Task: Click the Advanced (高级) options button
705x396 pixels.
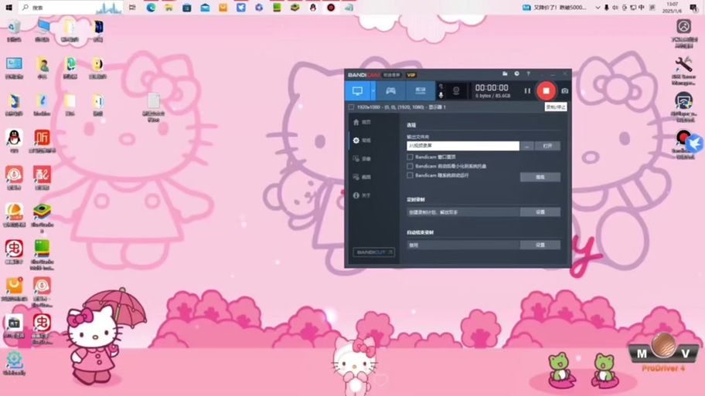Action: coord(540,177)
